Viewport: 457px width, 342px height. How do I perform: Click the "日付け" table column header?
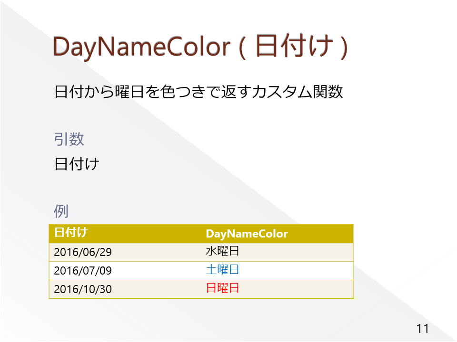70,233
